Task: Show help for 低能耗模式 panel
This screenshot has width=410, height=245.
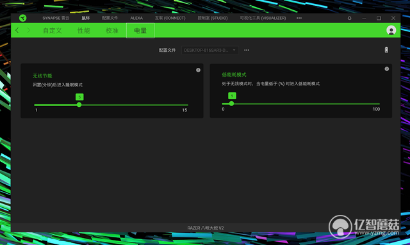Action: [x=387, y=69]
